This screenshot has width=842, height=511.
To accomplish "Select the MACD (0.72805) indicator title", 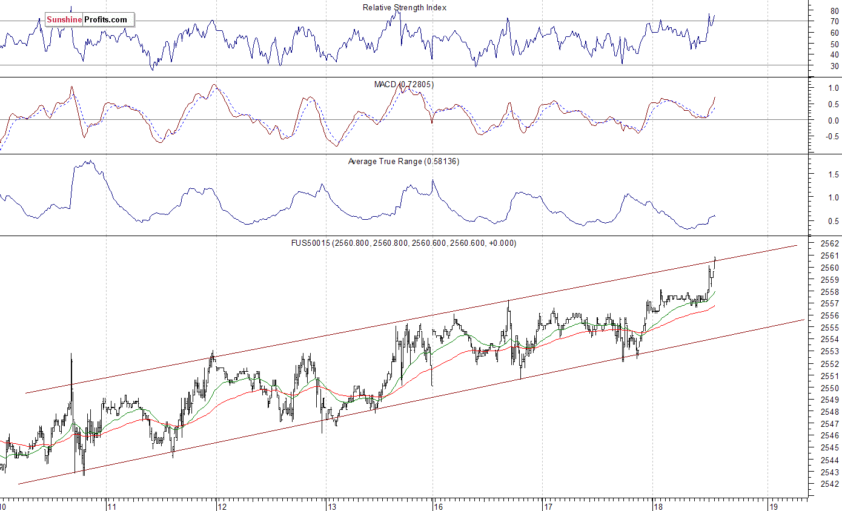I will click(x=404, y=85).
